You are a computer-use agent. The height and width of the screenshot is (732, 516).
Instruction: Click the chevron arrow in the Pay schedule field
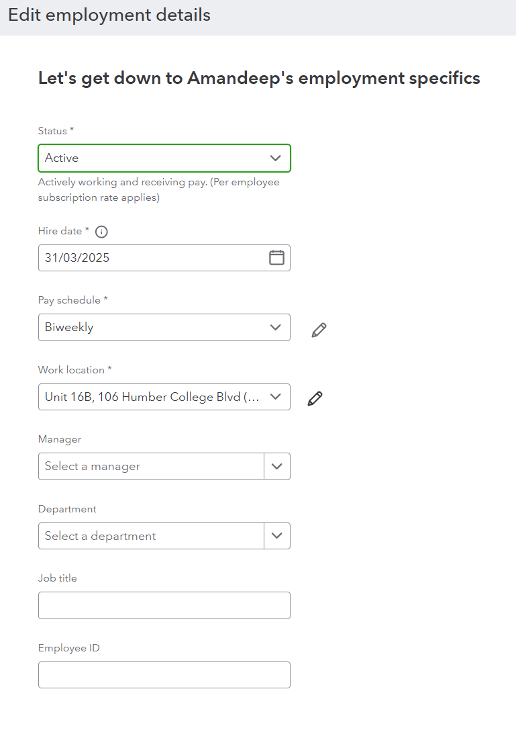pos(275,328)
